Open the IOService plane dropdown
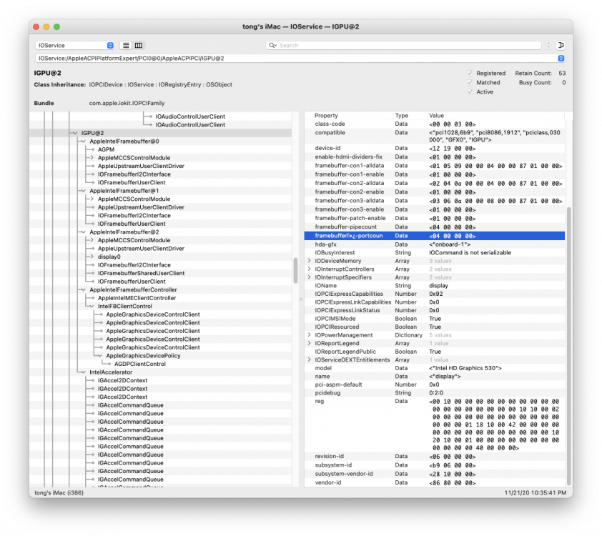This screenshot has height=536, width=602. (75, 45)
